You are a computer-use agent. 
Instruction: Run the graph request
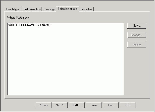click(111, 105)
